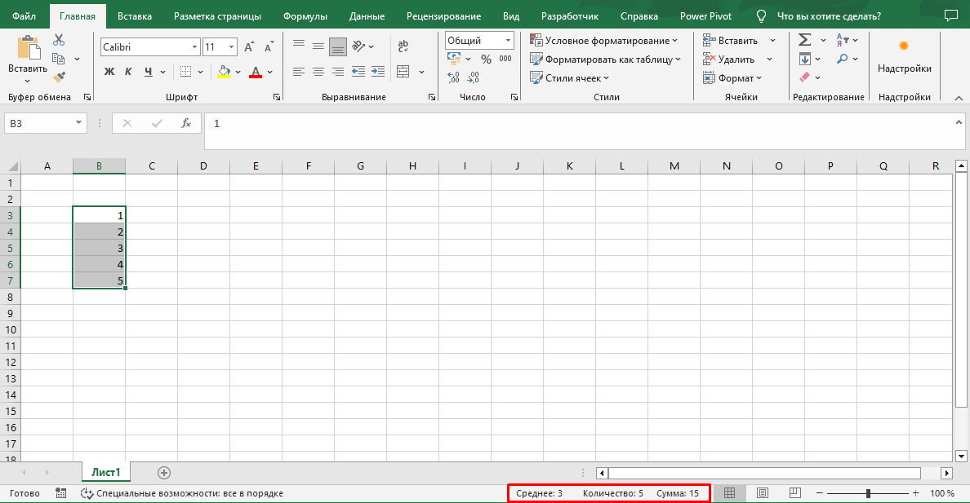Select the Лист1 sheet tab
970x503 pixels.
(105, 471)
